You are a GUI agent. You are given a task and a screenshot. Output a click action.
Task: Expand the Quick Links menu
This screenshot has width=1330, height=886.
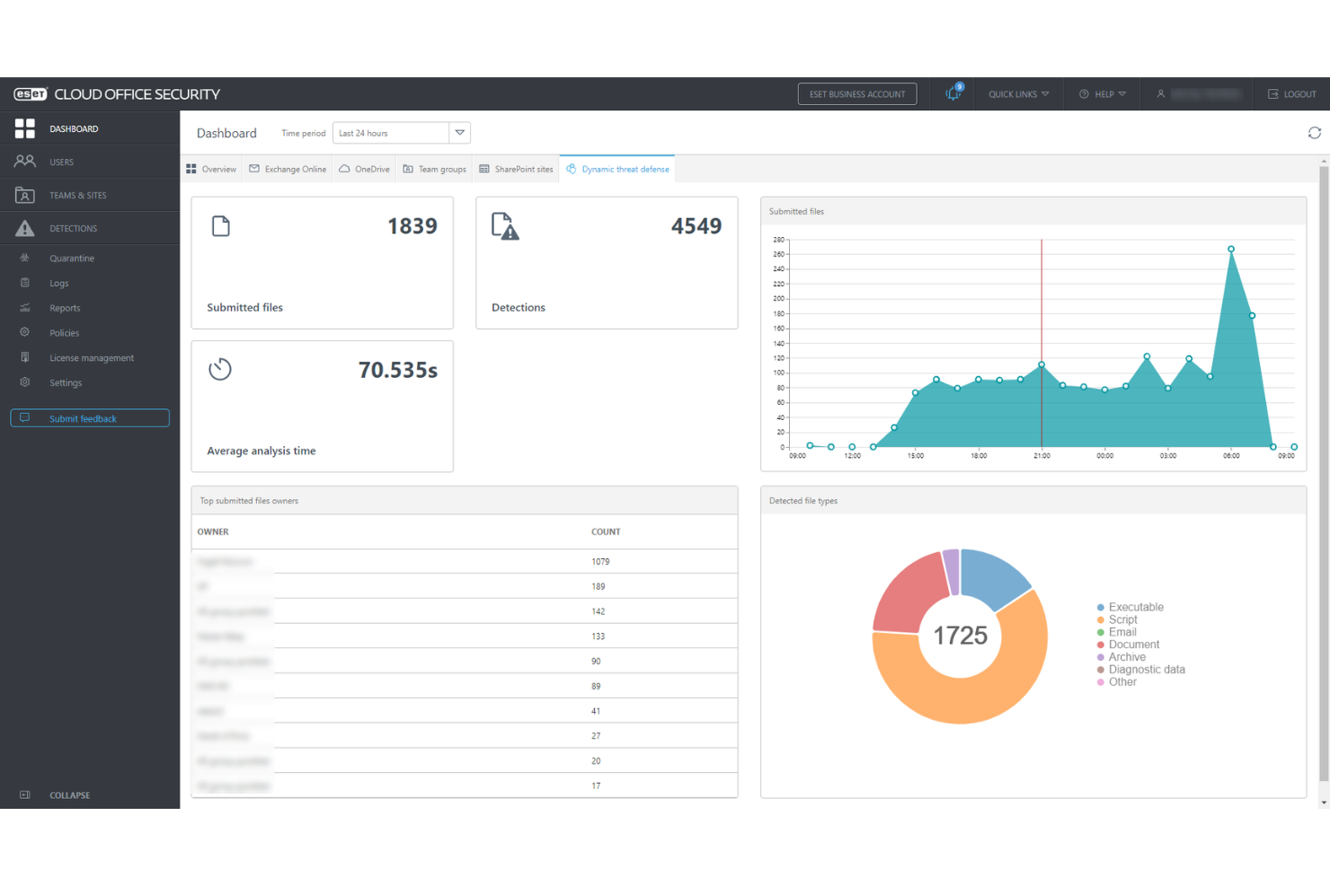(1018, 93)
